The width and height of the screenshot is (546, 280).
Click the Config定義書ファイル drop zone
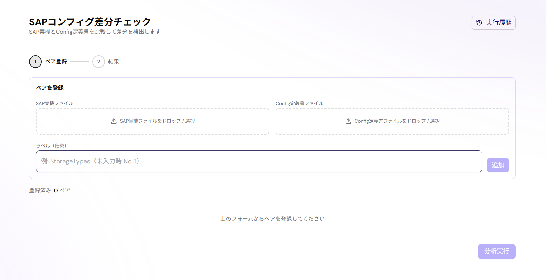[x=392, y=121]
